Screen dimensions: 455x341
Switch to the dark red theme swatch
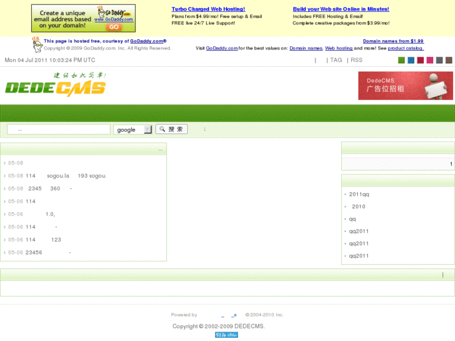click(x=420, y=60)
